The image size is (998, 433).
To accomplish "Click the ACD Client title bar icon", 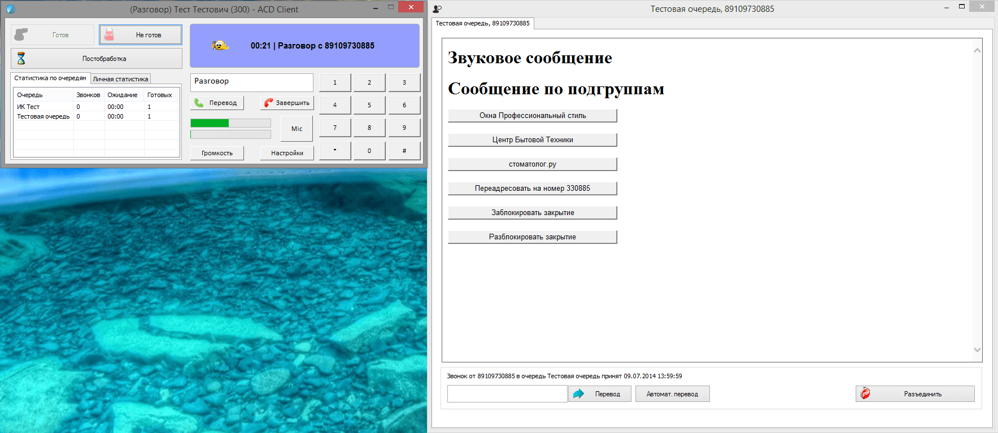I will pos(11,9).
